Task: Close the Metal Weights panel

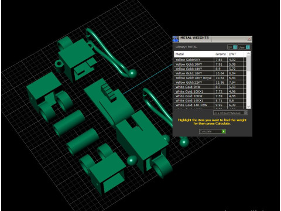Action: [x=249, y=39]
